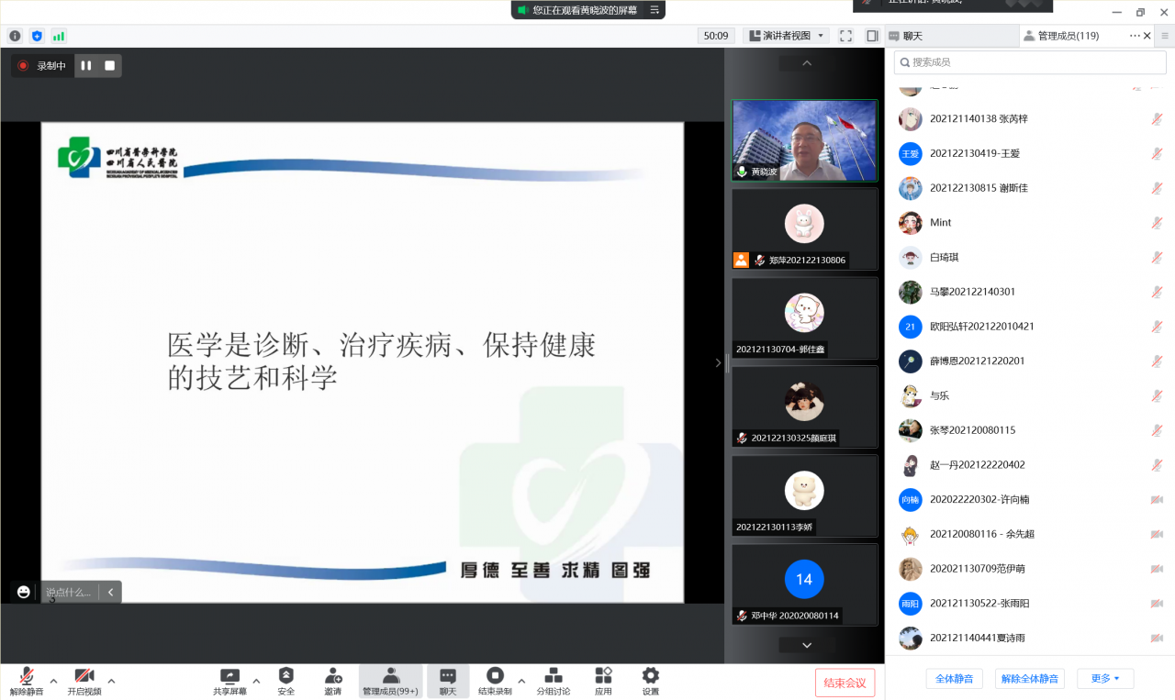The image size is (1175, 700).
Task: Open the 分组讨论 breakout rooms feature
Action: (552, 681)
